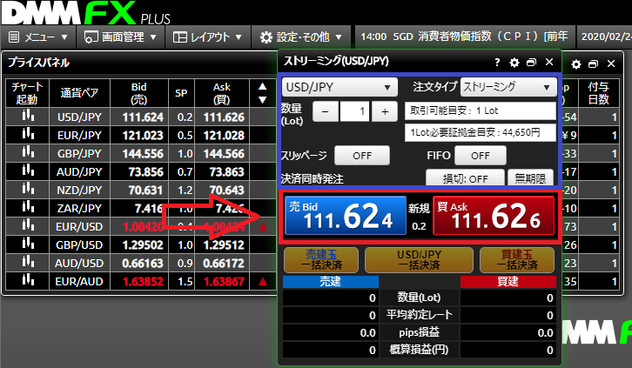
Task: Open chart for ZAR/JPY row
Action: click(x=28, y=208)
